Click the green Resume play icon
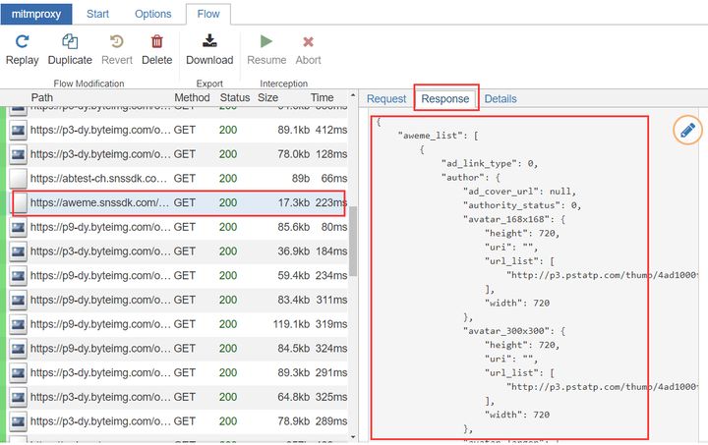Screen dimensions: 708x445 coord(266,41)
